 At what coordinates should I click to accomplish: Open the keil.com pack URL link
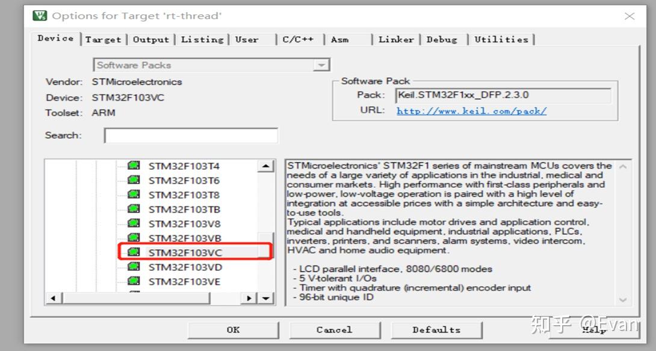point(471,112)
